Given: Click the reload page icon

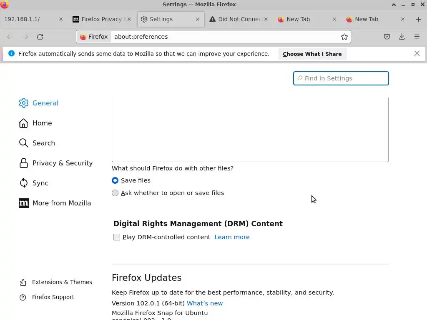Looking at the screenshot, I should click(40, 37).
